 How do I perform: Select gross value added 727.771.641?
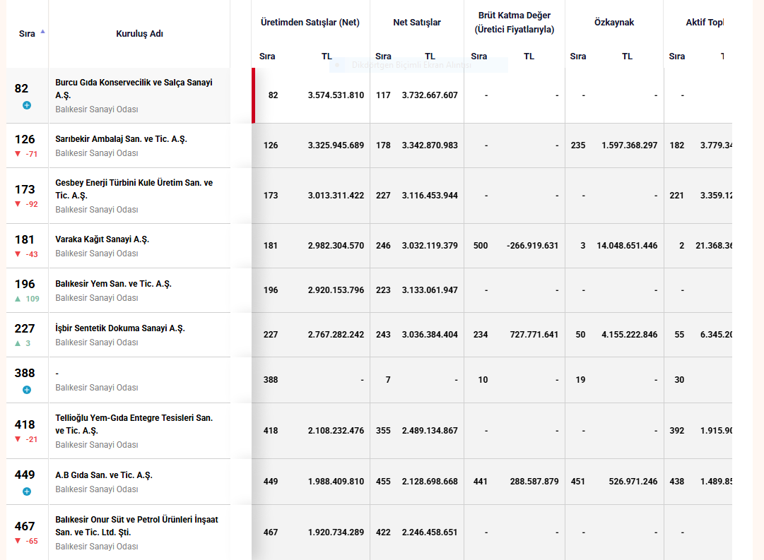point(534,335)
